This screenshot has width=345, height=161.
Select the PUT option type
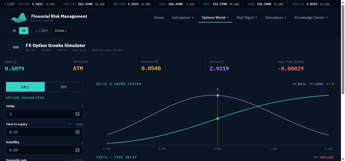(x=64, y=87)
